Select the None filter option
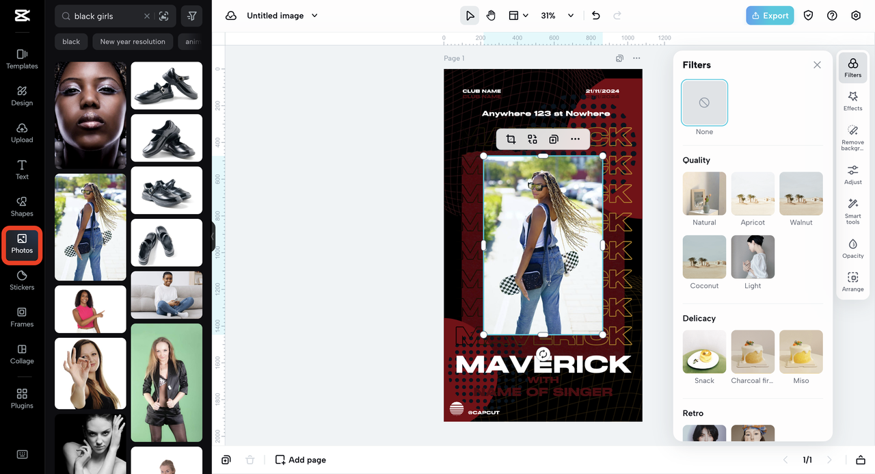Screen dimensions: 875x474 point(704,103)
